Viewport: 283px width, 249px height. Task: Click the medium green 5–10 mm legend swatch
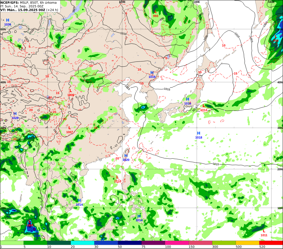[35, 243]
